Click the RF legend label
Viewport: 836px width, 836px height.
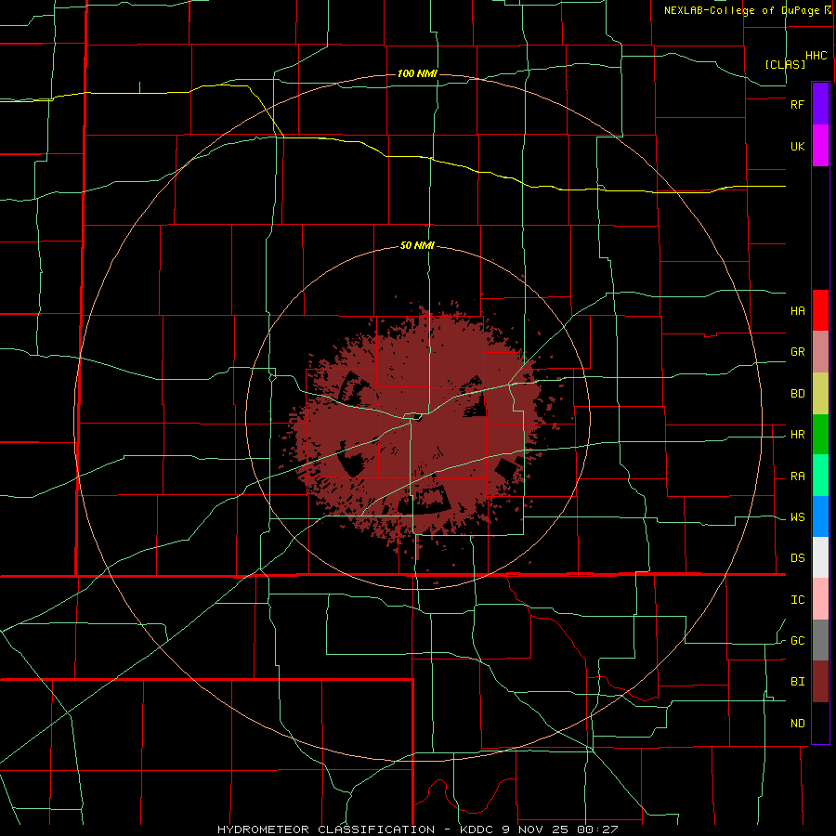(x=797, y=104)
